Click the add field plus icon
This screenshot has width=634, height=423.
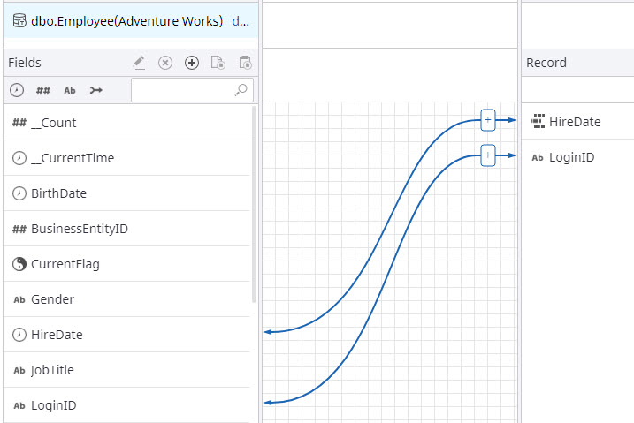[192, 63]
